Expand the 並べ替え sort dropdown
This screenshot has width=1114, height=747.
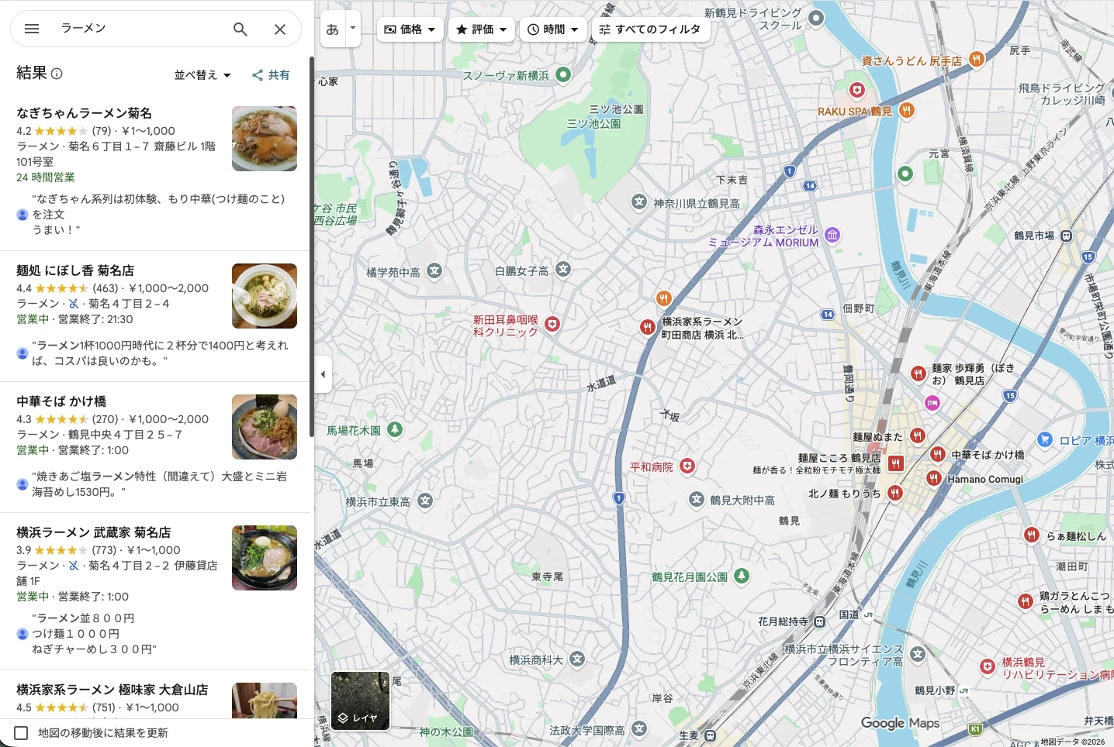[202, 75]
